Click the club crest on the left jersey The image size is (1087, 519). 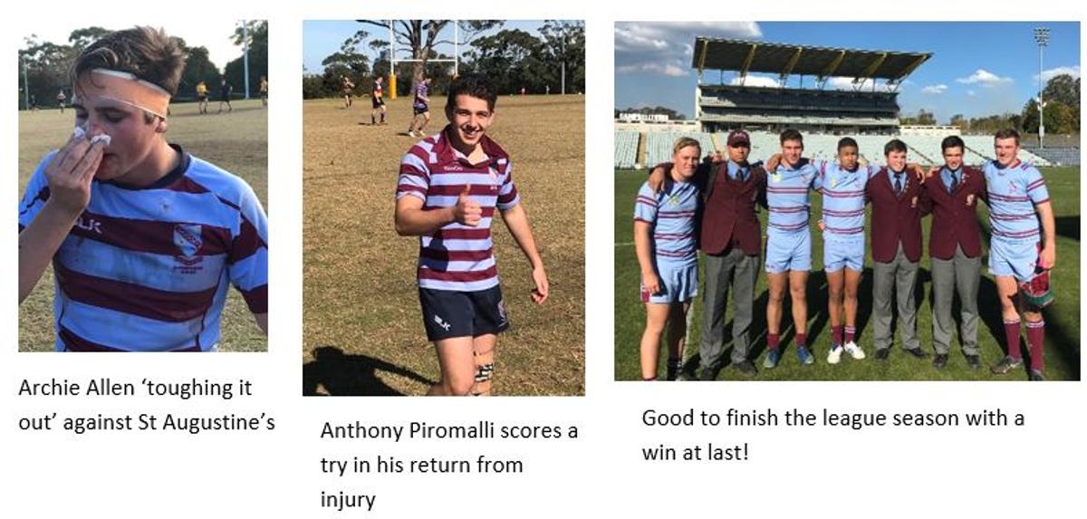188,241
